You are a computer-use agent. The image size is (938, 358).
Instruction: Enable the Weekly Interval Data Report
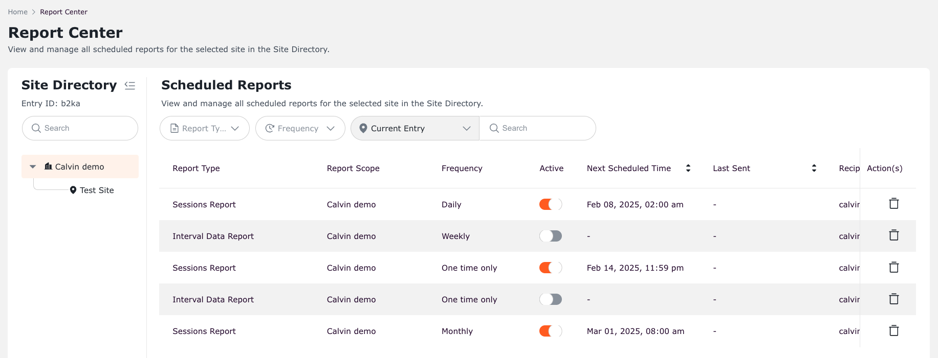550,236
